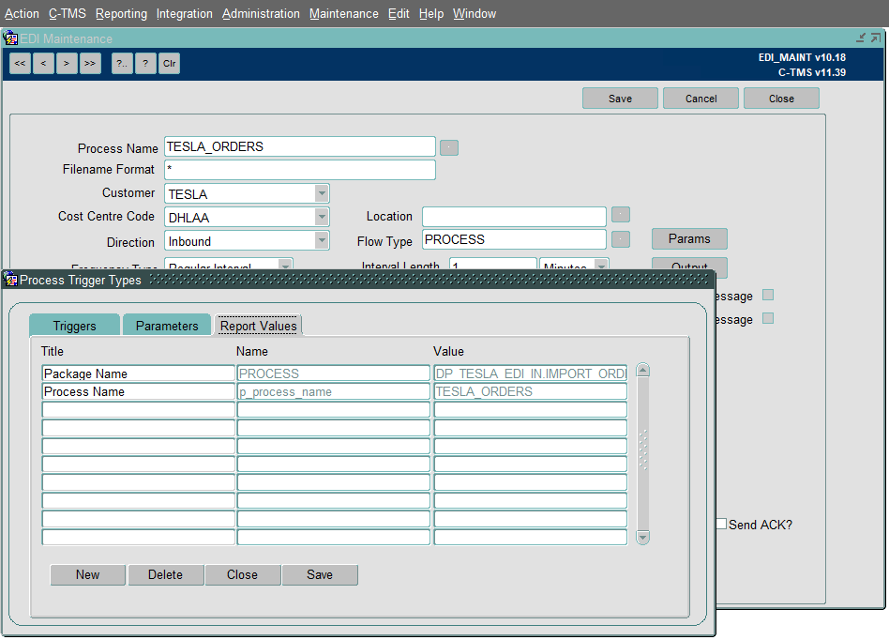Expand the Customer dropdown showing TESLA
Screen dimensions: 889x640
pyautogui.click(x=322, y=193)
